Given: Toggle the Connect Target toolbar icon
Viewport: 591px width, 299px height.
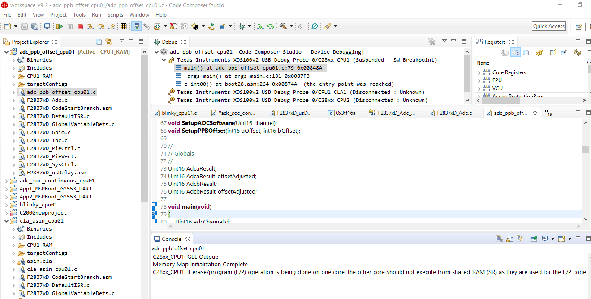Looking at the screenshot, I should [x=136, y=26].
